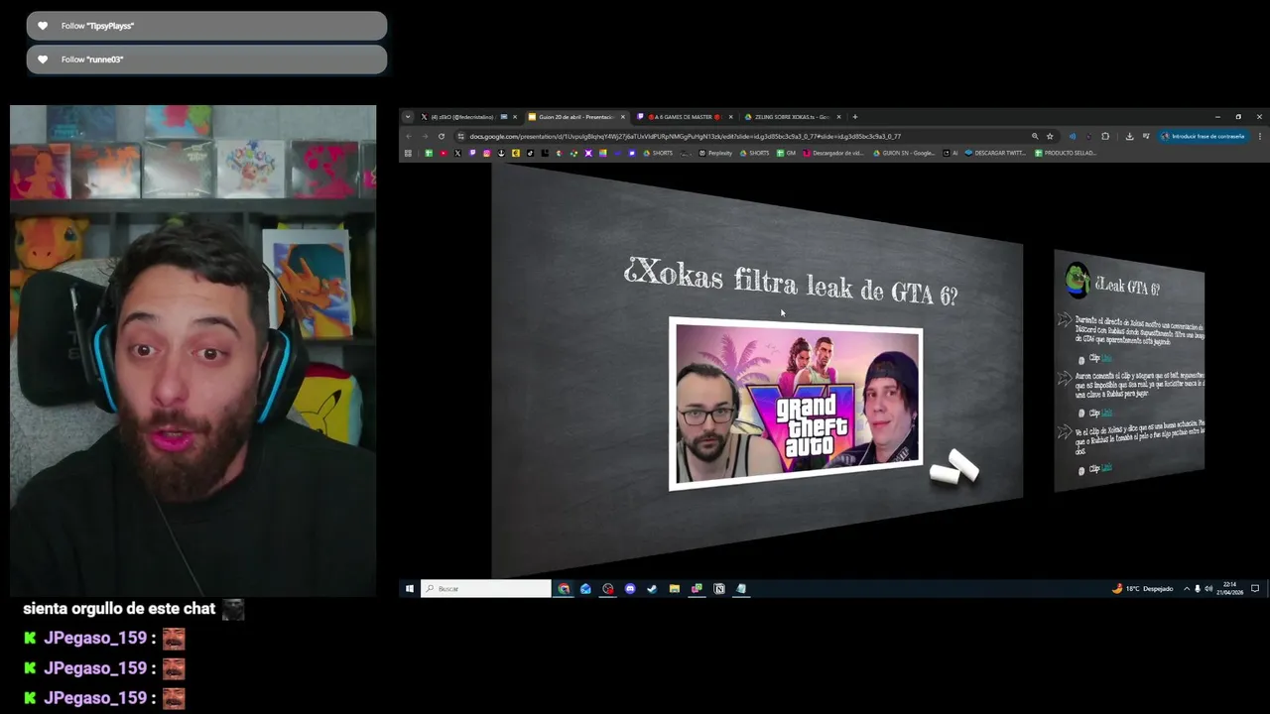
Task: Open the green Sheets bookmark icon
Action: 429,153
